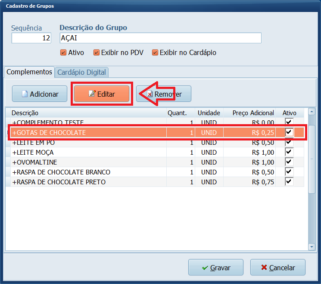Disable the Exibir no Cardápio checkbox
The height and width of the screenshot is (284, 321).
tap(155, 53)
